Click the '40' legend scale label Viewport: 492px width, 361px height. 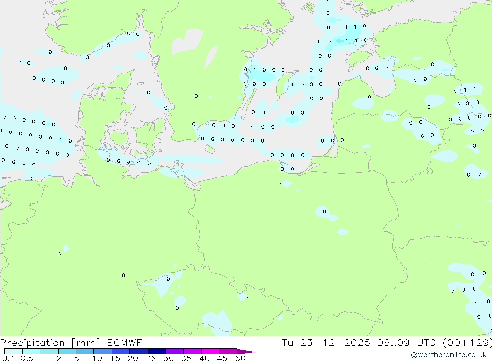point(205,358)
